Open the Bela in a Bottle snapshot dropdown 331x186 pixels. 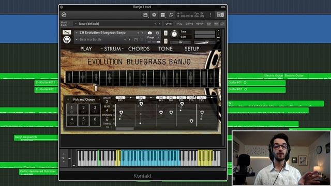click(x=77, y=40)
